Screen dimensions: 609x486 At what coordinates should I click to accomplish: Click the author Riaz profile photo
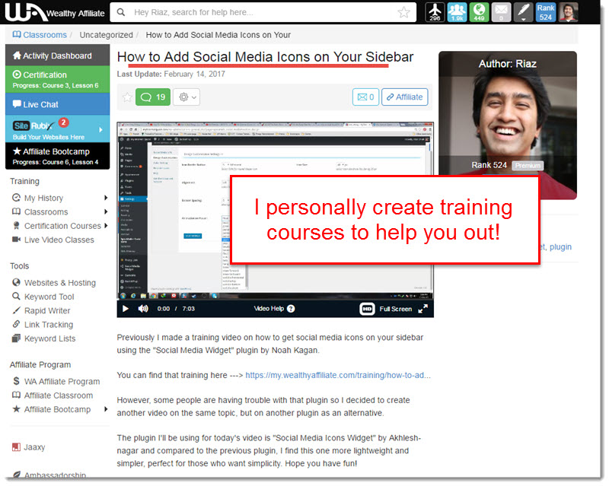click(508, 115)
